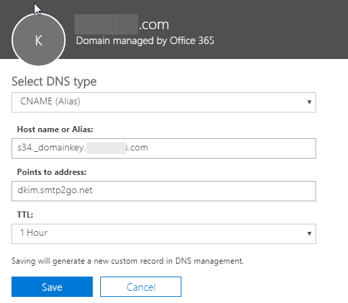Screen dimensions: 348x303
Task: Cancel the DNS record form
Action: [x=141, y=287]
